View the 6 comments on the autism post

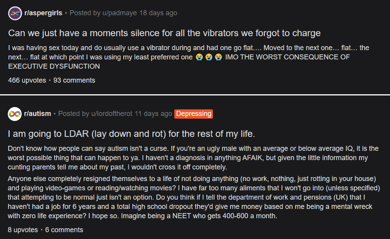click(64, 230)
